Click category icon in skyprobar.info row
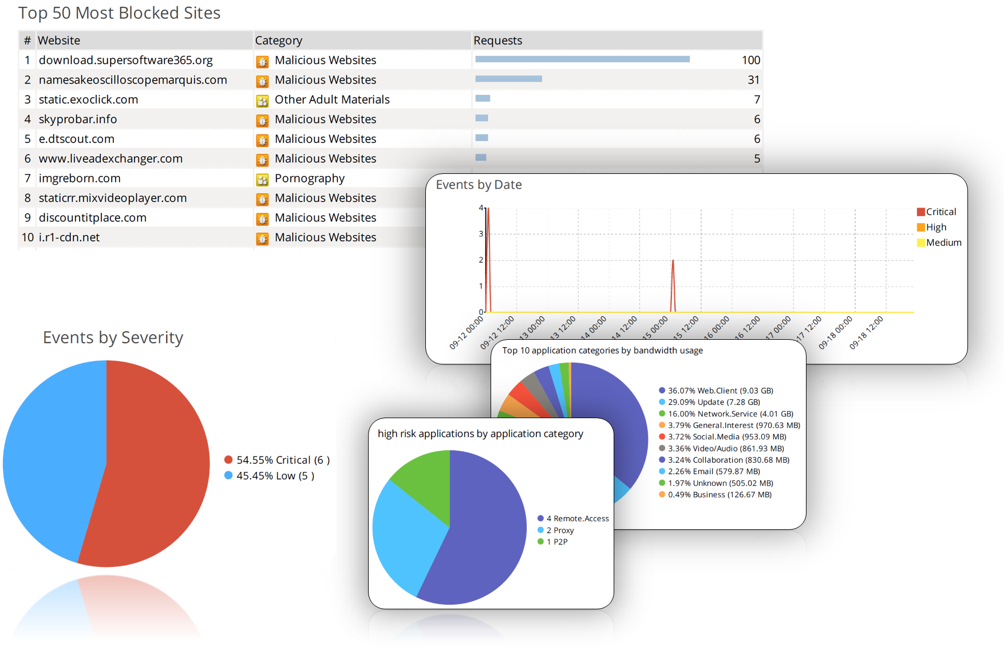 [x=262, y=120]
